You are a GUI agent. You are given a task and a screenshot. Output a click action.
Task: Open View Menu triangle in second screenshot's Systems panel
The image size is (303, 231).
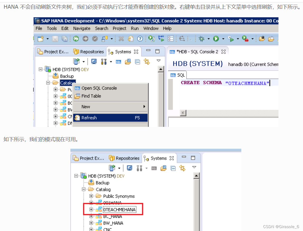[194, 167]
